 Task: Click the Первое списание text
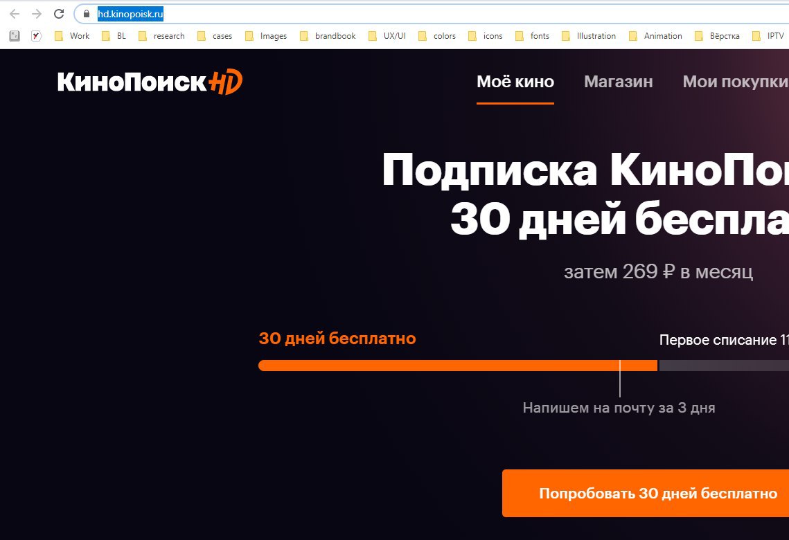(x=724, y=340)
